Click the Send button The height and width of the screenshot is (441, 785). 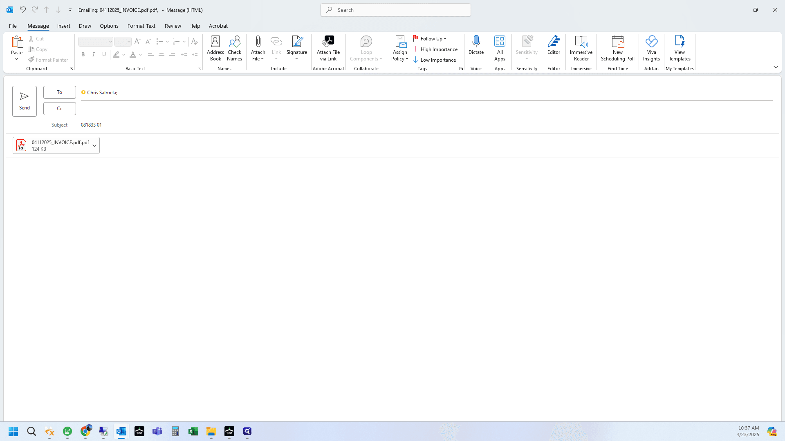(25, 101)
